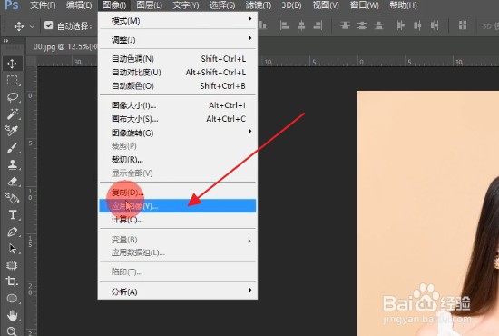This screenshot has height=336, width=499.
Task: Click align left edges icon
Action: pyautogui.click(x=284, y=25)
